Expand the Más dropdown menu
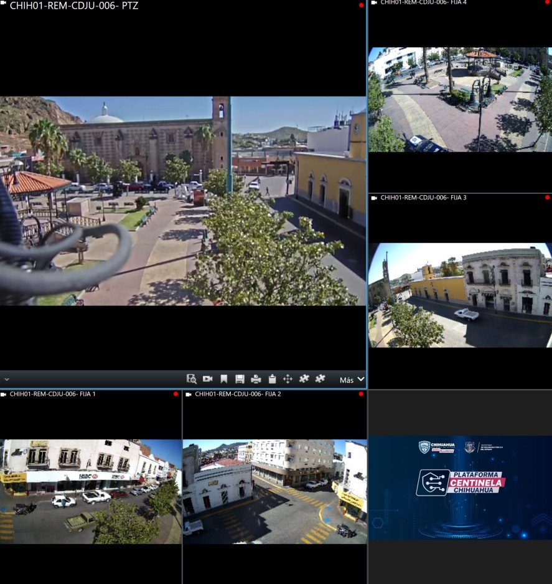This screenshot has height=584, width=552. point(352,380)
